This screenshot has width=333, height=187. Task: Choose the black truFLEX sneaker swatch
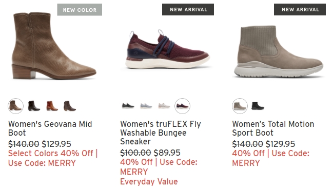click(x=128, y=106)
